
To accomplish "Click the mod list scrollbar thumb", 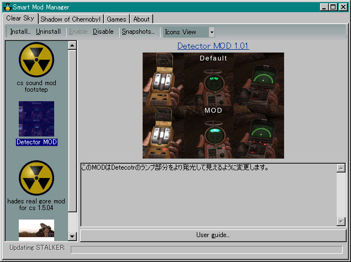I will (x=72, y=131).
